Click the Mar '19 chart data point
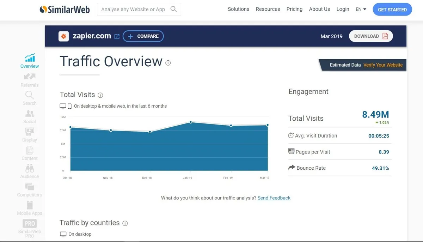This screenshot has width=423, height=242. pyautogui.click(x=268, y=125)
